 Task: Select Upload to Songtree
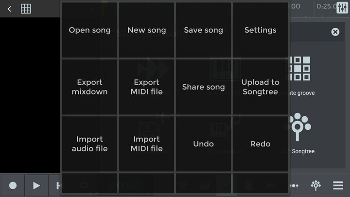pyautogui.click(x=260, y=87)
